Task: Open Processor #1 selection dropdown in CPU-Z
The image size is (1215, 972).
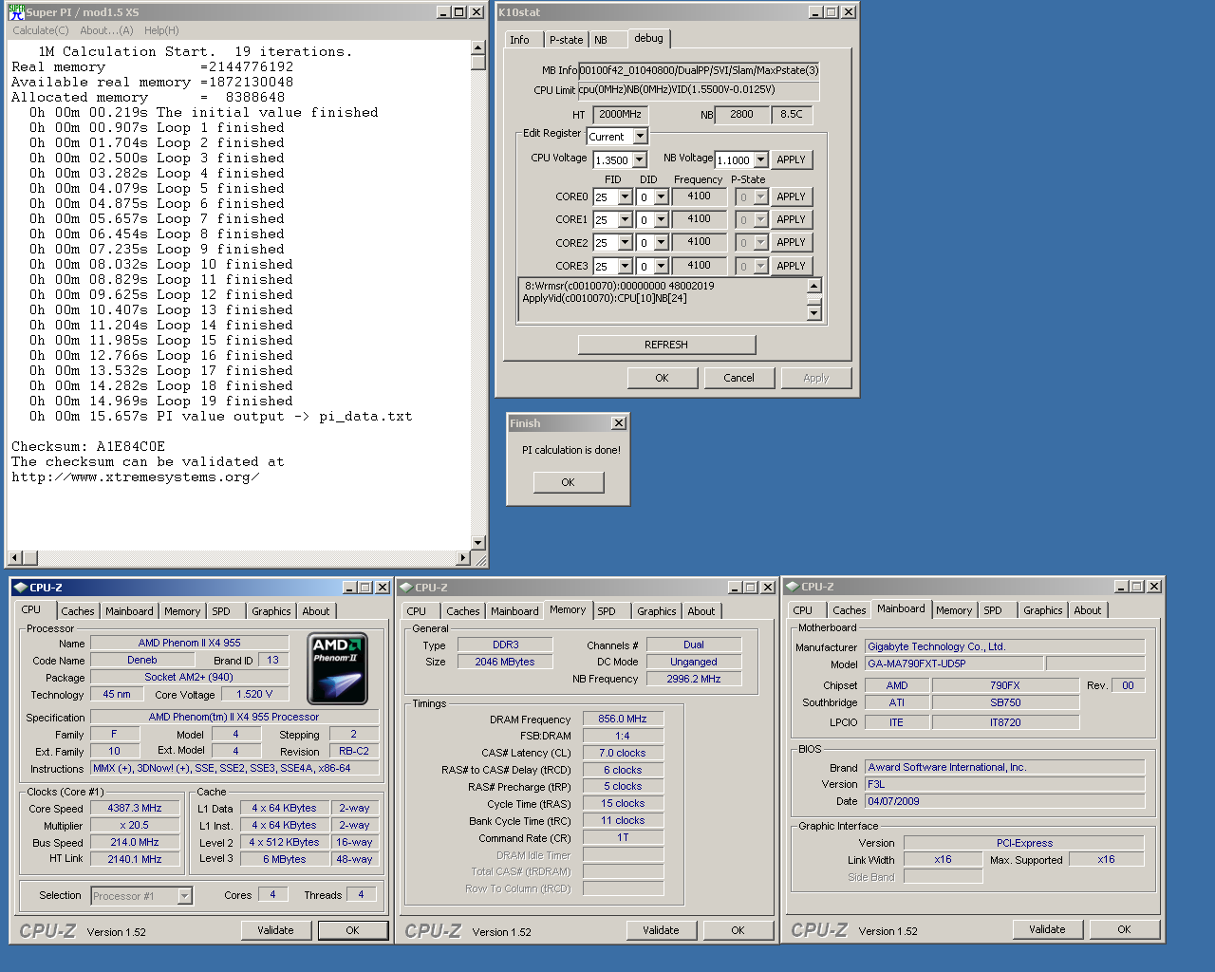Action: click(x=185, y=896)
